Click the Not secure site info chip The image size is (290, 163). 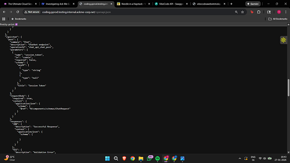click(32, 12)
